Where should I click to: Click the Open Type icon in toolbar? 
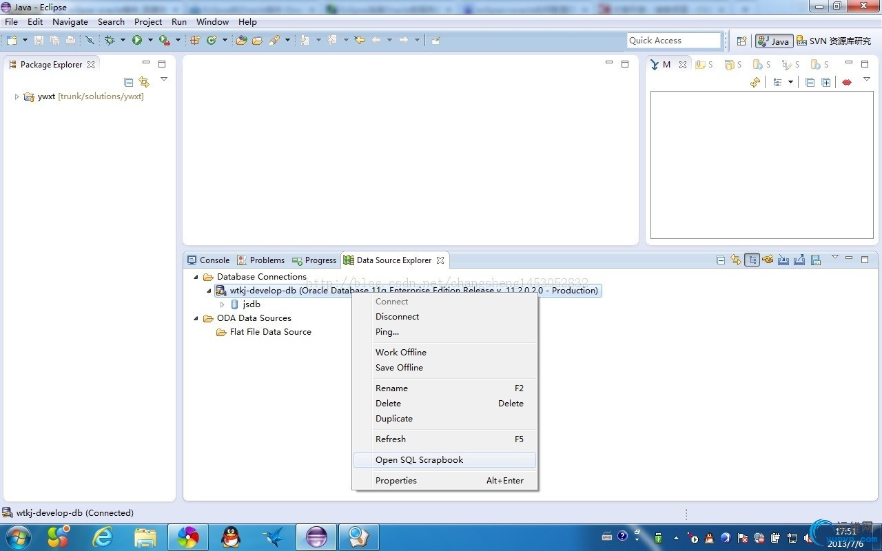pyautogui.click(x=241, y=41)
